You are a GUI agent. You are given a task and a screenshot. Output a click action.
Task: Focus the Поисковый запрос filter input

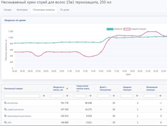(x=22, y=96)
